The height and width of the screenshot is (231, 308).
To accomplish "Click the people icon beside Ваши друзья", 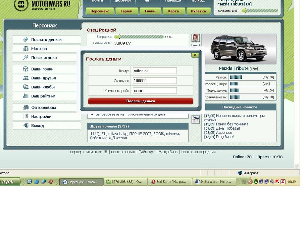I will [x=26, y=78].
